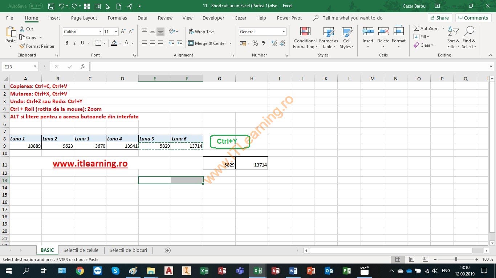This screenshot has height=278, width=496.
Task: Click the fill color bucket swatch
Action: (x=114, y=43)
